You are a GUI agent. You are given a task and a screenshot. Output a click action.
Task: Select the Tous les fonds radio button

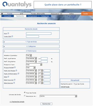point(25,92)
